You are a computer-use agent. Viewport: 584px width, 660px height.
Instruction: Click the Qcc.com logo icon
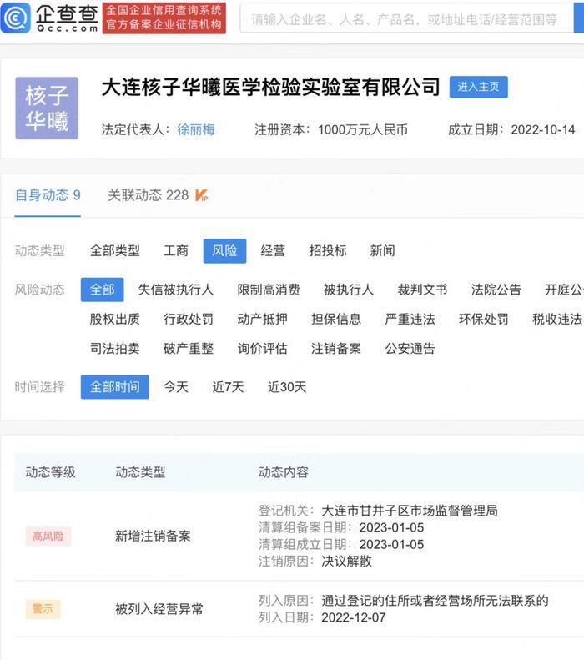click(x=16, y=18)
